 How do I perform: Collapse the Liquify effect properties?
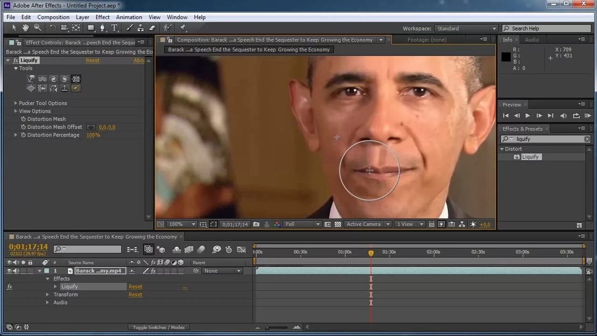[x=8, y=60]
